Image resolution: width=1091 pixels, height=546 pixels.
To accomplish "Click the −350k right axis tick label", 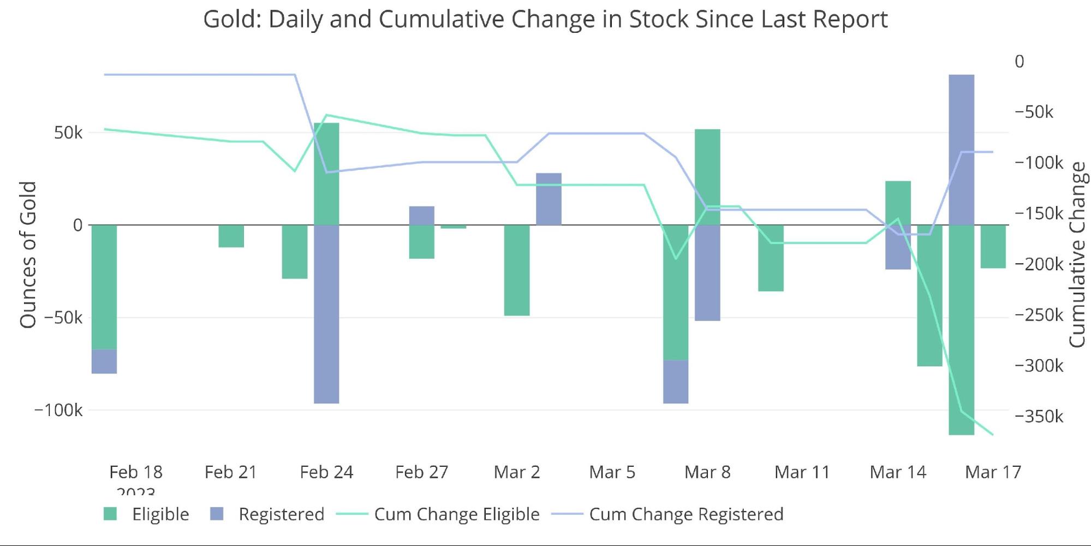I will tap(1039, 417).
